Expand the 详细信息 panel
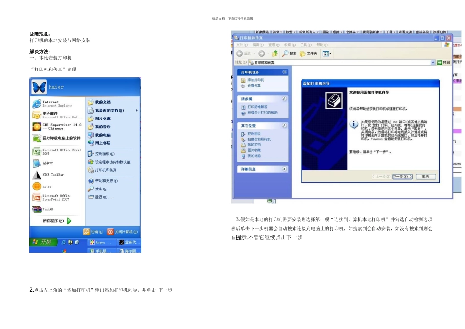This screenshot has width=465, height=329. (285, 169)
